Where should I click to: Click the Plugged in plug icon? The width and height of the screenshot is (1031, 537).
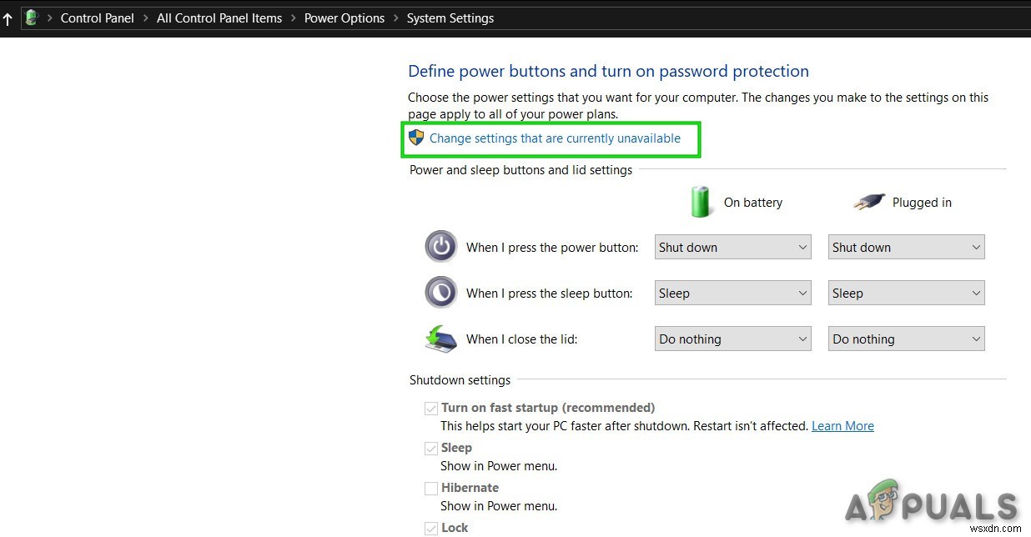pyautogui.click(x=868, y=203)
